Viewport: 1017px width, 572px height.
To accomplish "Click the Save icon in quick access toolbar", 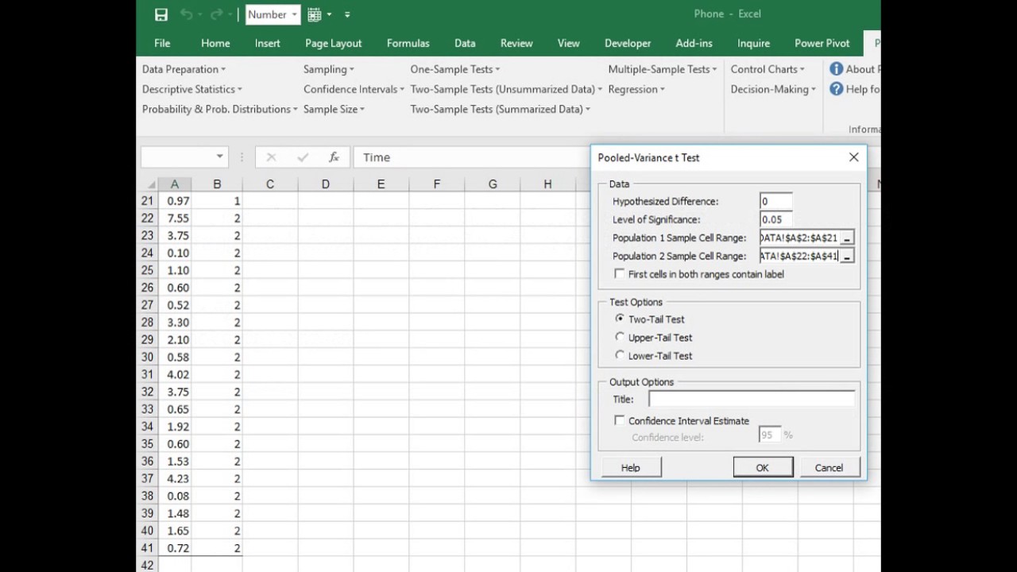I will tap(161, 14).
